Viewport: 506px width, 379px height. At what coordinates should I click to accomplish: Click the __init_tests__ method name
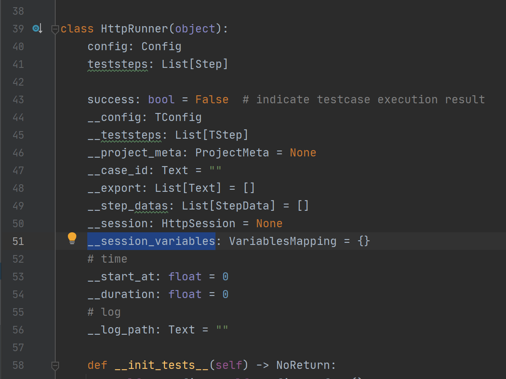coord(161,365)
